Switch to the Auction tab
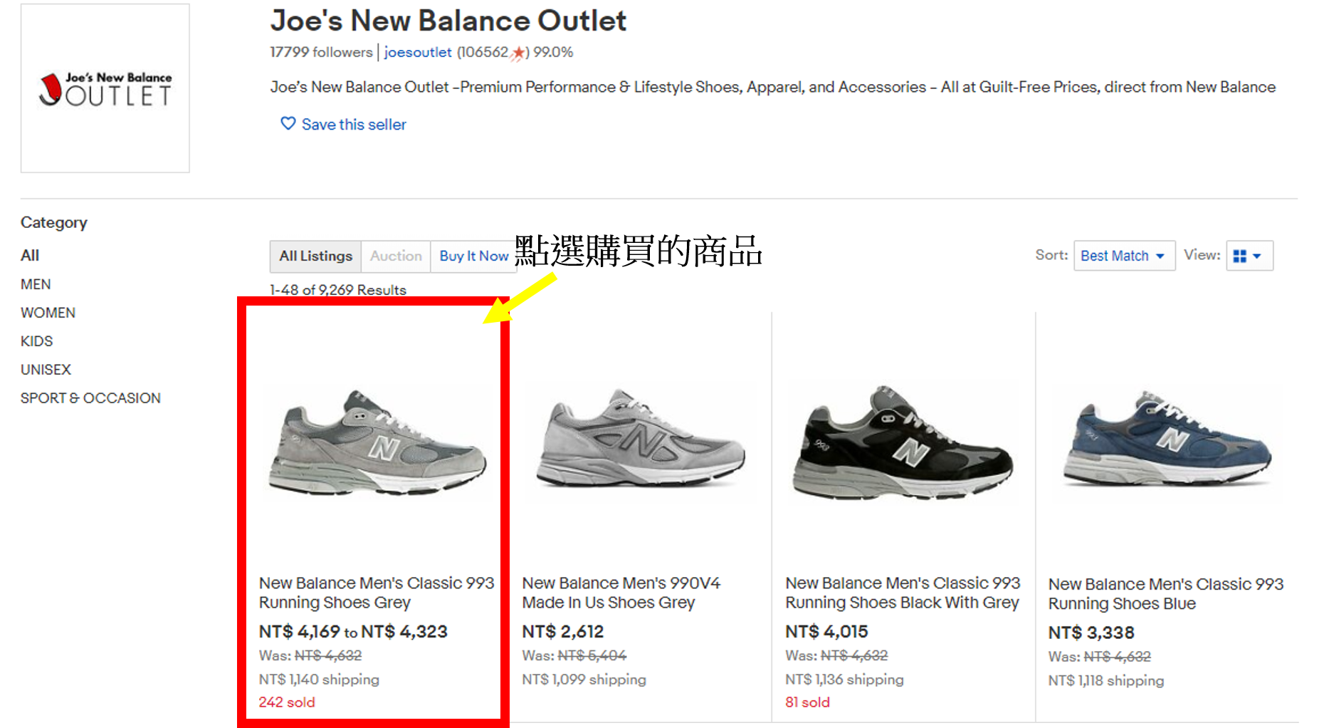Viewport: 1324px width, 728px height. [x=396, y=256]
